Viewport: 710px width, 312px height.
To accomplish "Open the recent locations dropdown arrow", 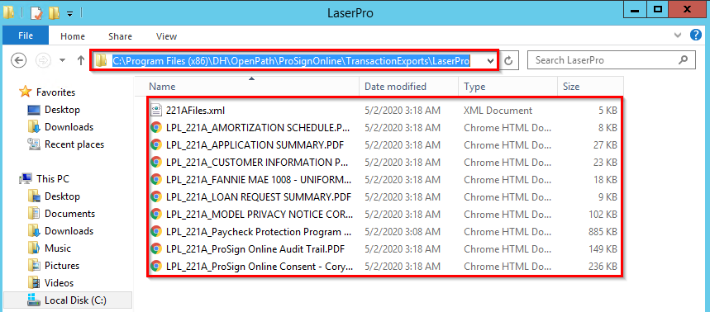I will click(x=63, y=60).
